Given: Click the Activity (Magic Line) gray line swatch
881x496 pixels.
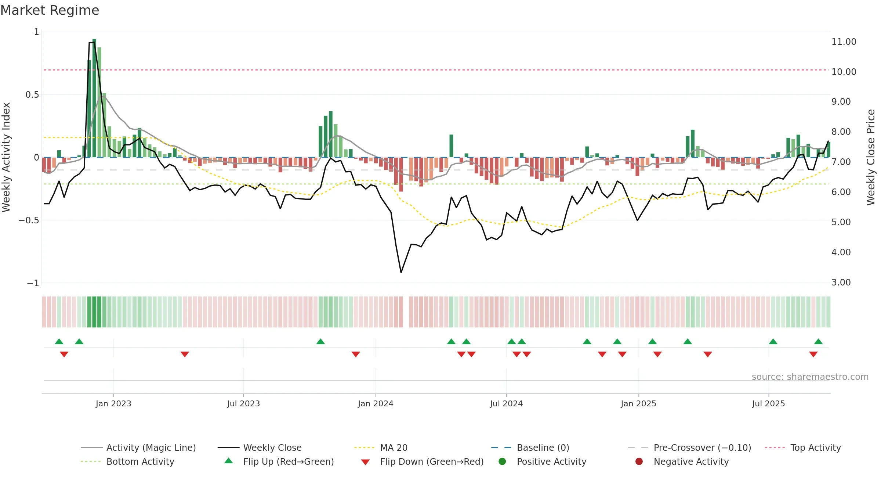Looking at the screenshot, I should point(91,448).
